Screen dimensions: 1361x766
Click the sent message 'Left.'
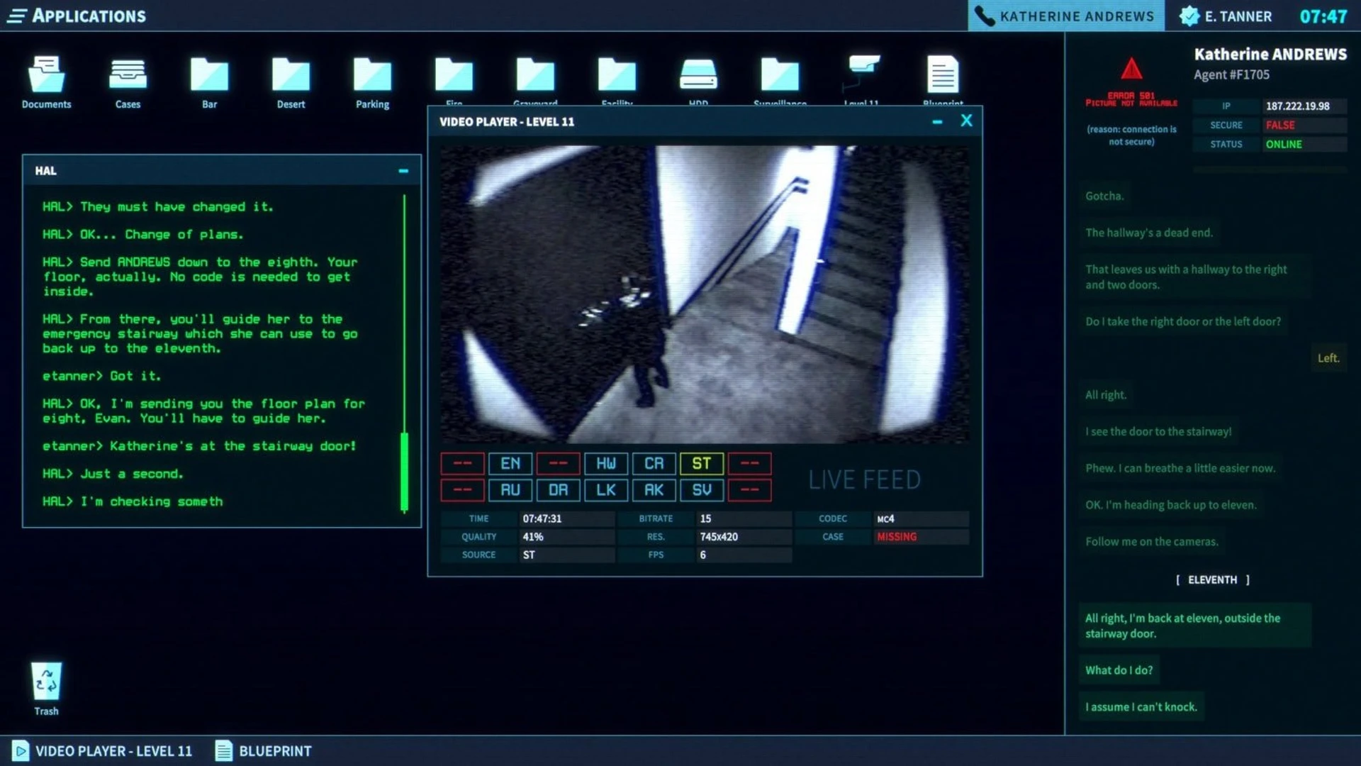click(1328, 358)
